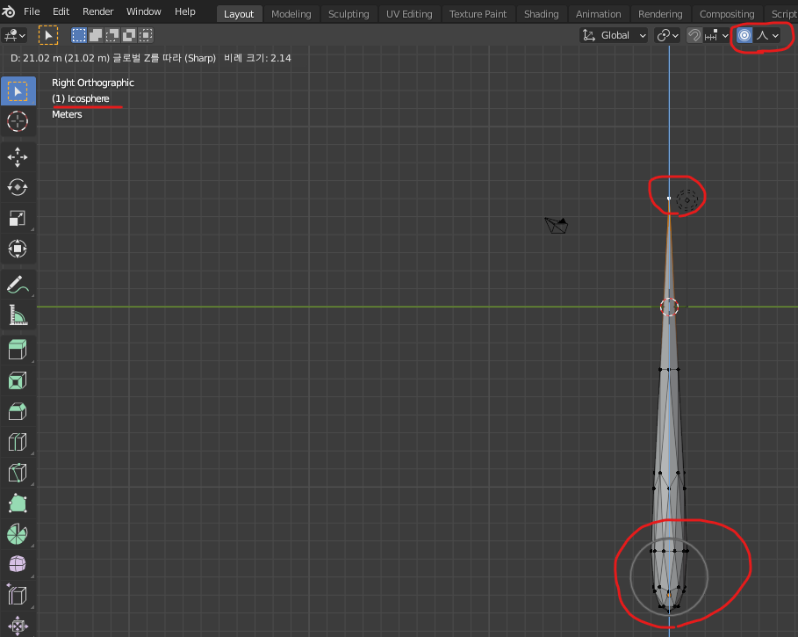This screenshot has height=637, width=798.
Task: Set selection mode to extend existing
Action: pos(95,35)
